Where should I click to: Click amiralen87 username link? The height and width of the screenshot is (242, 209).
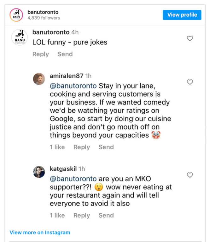click(67, 76)
